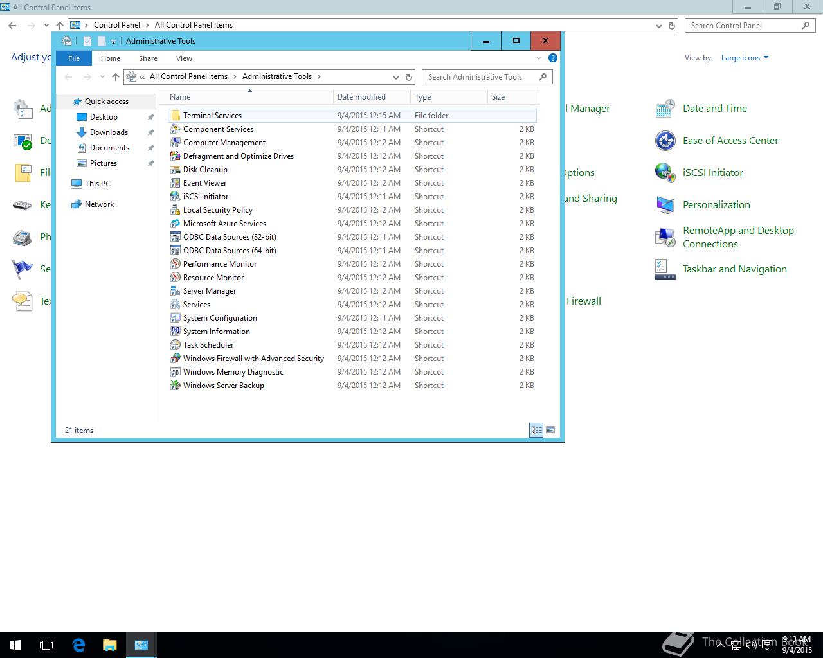Open Task View on the taskbar
Viewport: 823px width, 658px height.
pyautogui.click(x=46, y=645)
